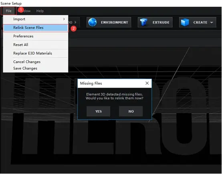This screenshot has width=222, height=174.
Task: Click NO in Missing Files dialog
Action: click(131, 111)
